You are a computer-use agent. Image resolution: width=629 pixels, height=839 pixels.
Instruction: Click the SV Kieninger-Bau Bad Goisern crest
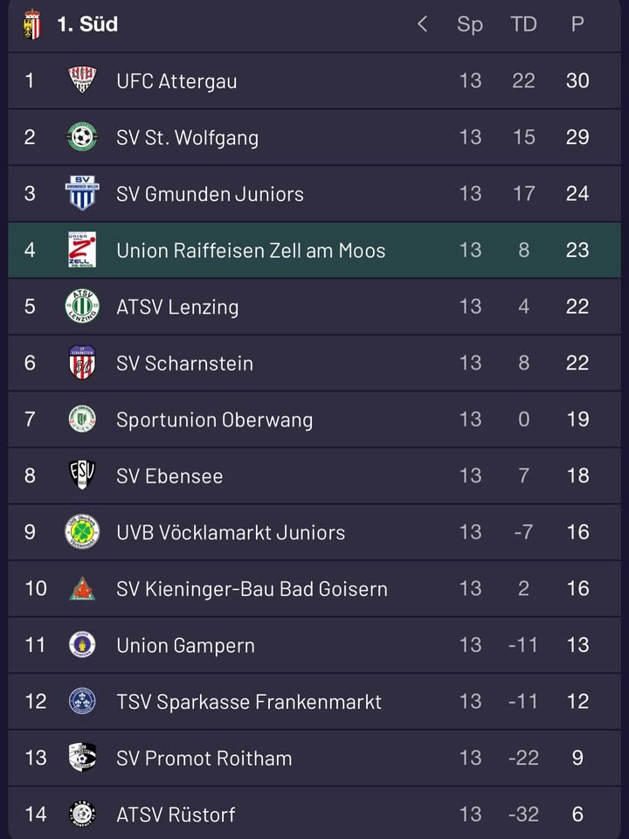82,588
